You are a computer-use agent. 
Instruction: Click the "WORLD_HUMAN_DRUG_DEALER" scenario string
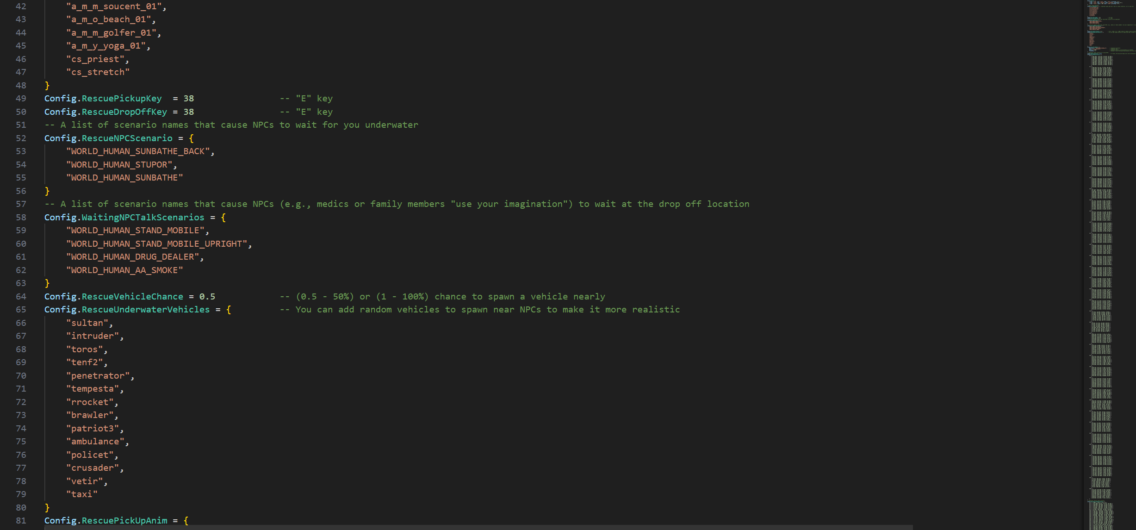point(133,257)
